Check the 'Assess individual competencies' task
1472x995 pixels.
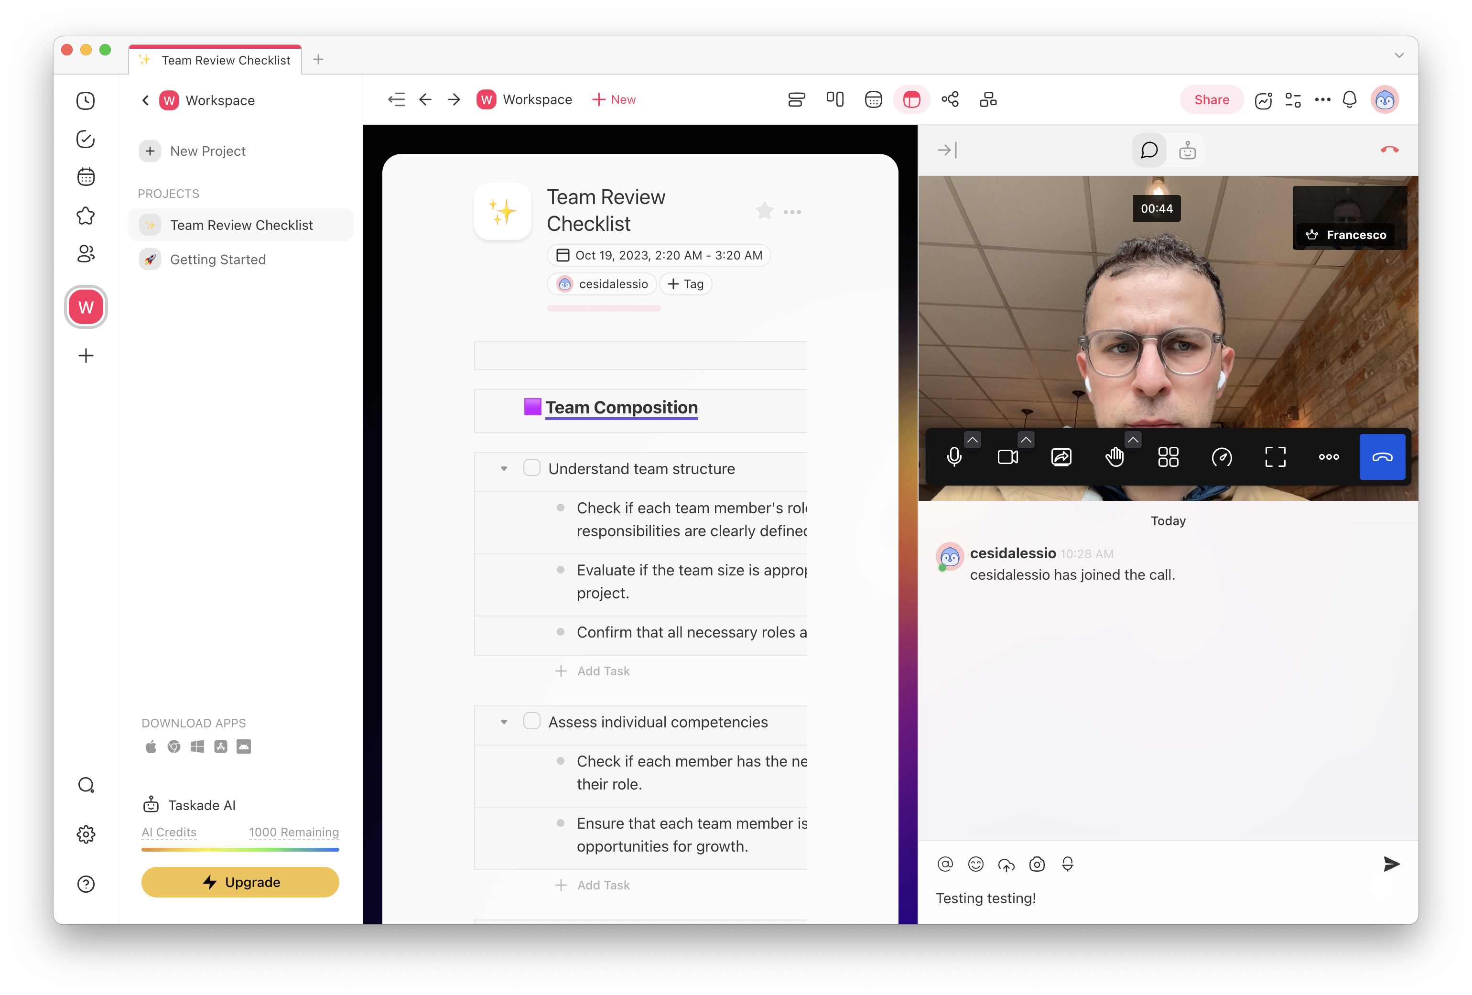coord(531,721)
